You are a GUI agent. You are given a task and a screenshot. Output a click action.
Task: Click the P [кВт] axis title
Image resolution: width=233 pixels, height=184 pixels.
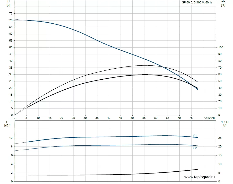[x=7, y=124]
